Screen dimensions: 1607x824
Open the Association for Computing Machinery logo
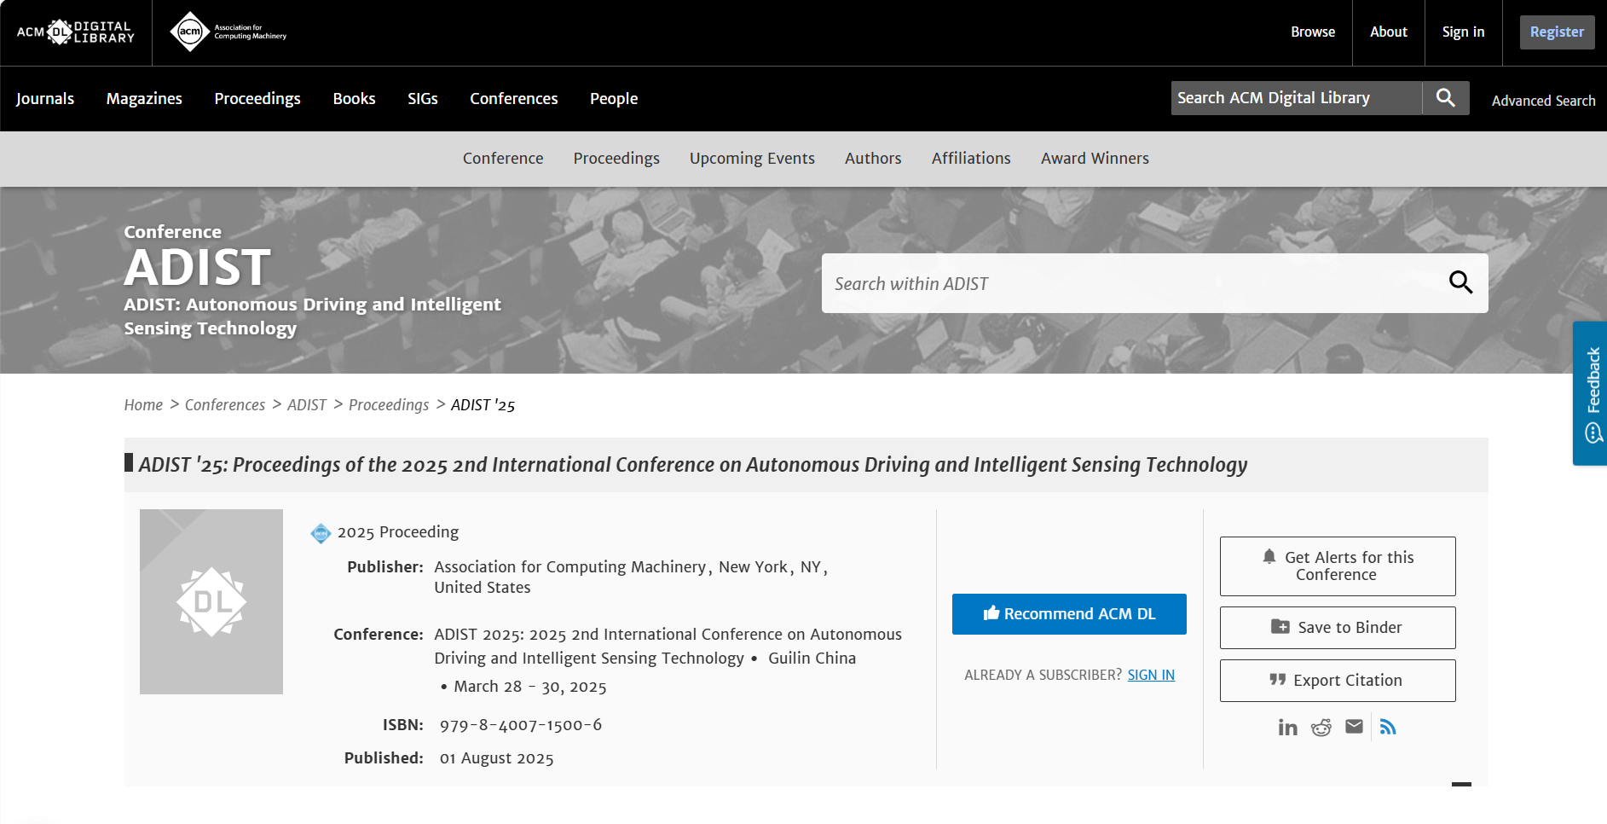tap(228, 32)
